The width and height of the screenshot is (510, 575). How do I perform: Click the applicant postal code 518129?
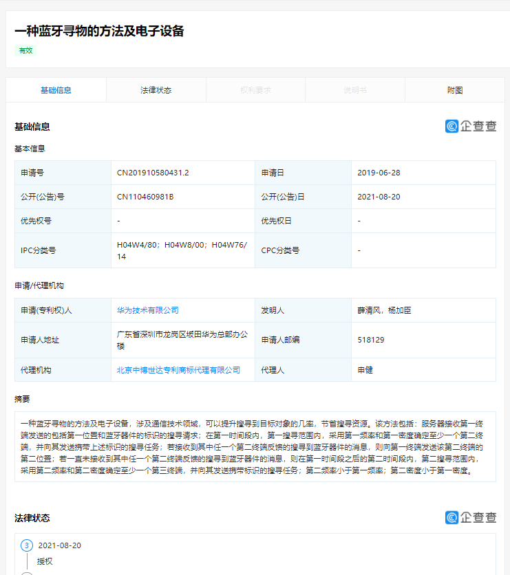point(371,340)
